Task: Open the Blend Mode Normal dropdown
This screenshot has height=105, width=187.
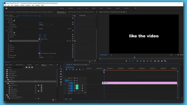Action: (46, 24)
